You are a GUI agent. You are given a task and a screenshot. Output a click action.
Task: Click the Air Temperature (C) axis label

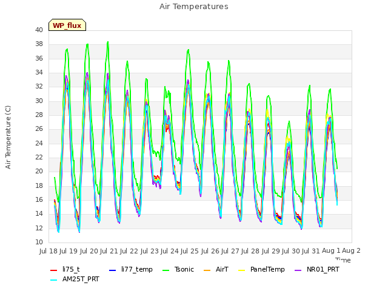8,138
